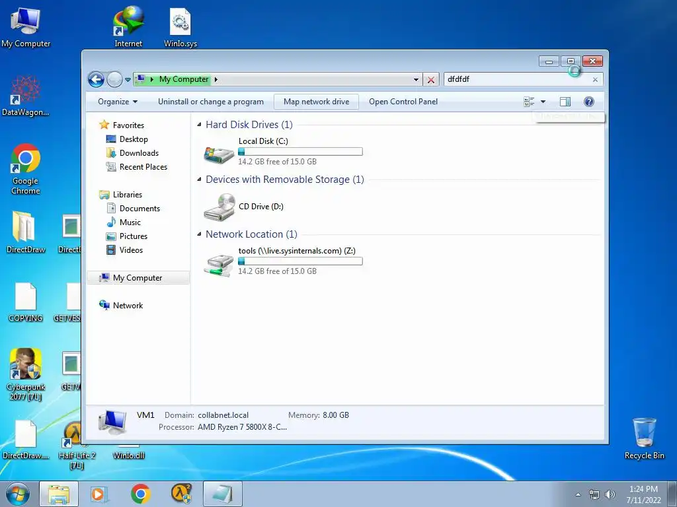
Task: Open the Windows Start menu
Action: (x=18, y=494)
